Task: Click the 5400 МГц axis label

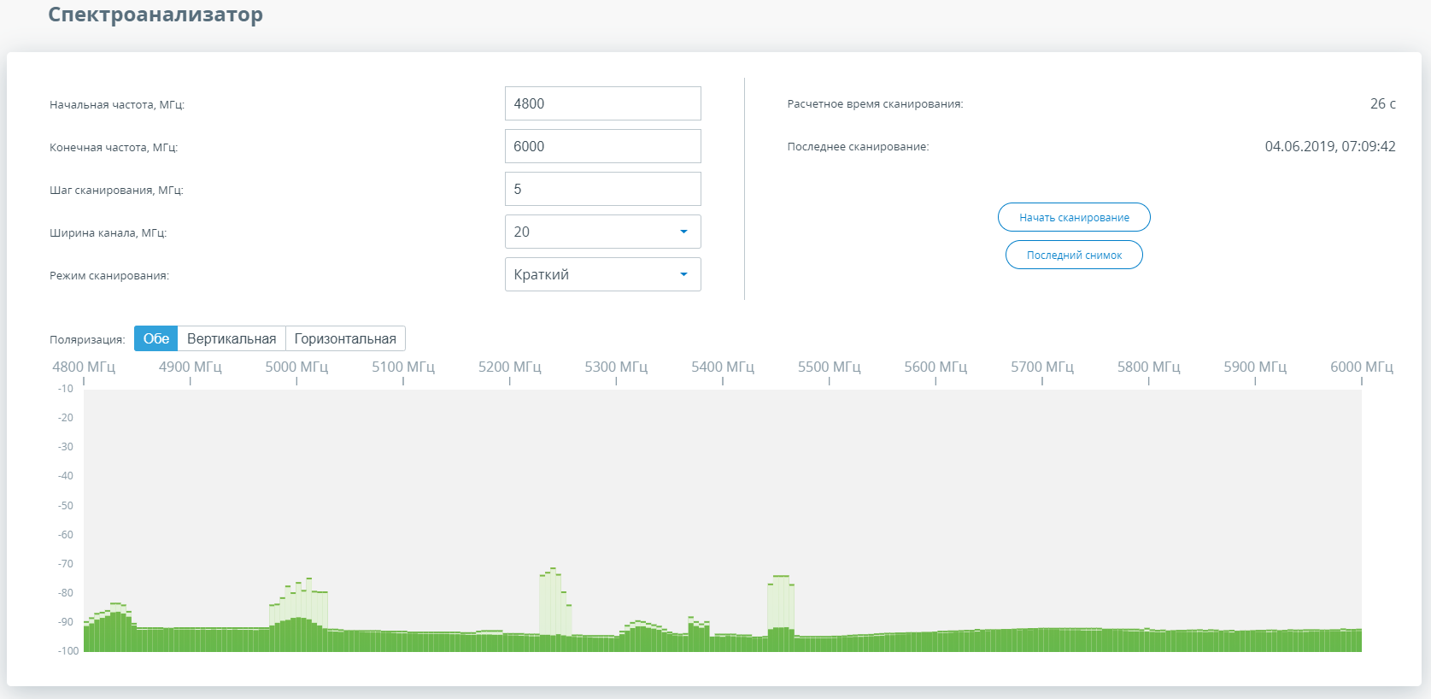Action: pos(723,367)
